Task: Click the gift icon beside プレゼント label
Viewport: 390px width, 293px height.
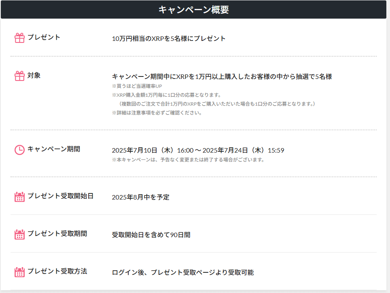Action: [x=19, y=38]
